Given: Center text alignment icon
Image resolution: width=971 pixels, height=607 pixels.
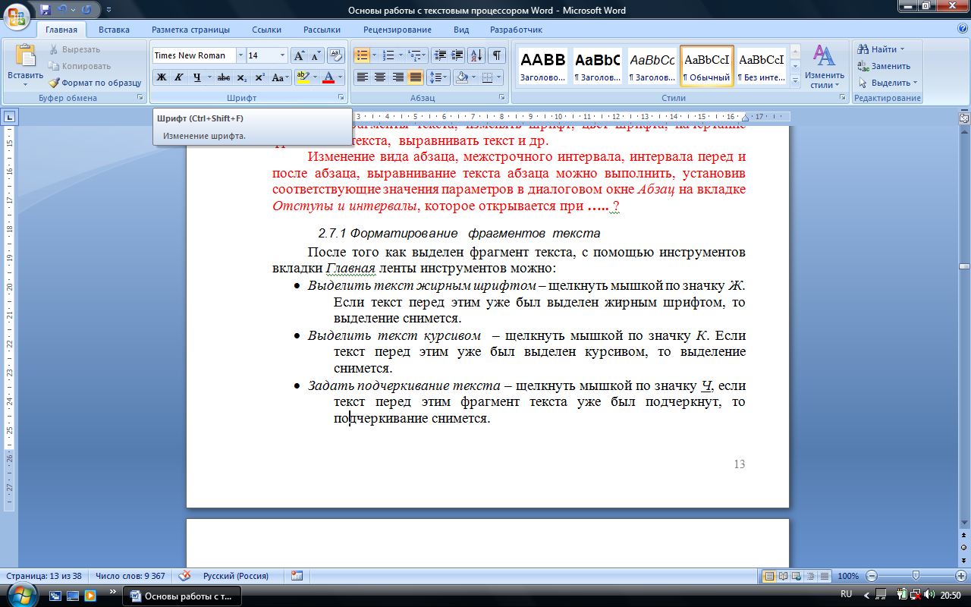Looking at the screenshot, I should pyautogui.click(x=380, y=77).
